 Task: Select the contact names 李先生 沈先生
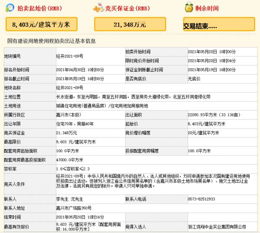pyautogui.click(x=70, y=199)
